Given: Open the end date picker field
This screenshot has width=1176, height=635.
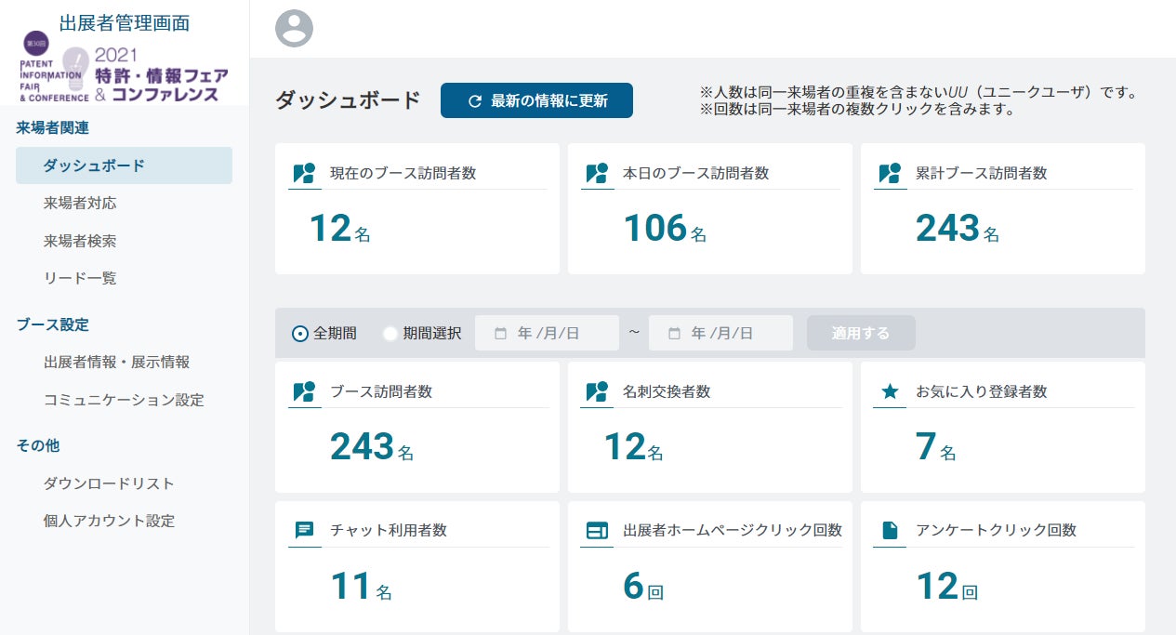Looking at the screenshot, I should click(x=720, y=333).
